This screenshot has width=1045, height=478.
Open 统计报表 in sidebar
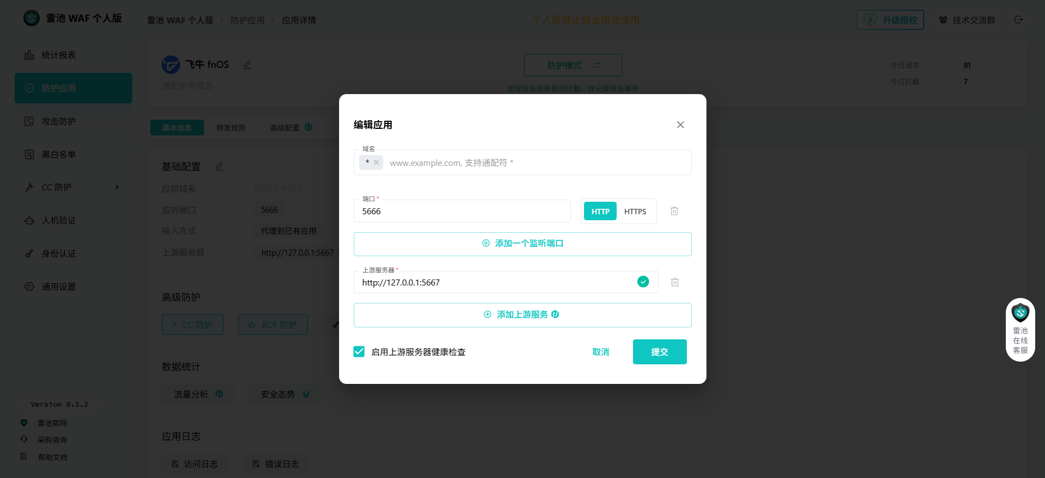[59, 55]
